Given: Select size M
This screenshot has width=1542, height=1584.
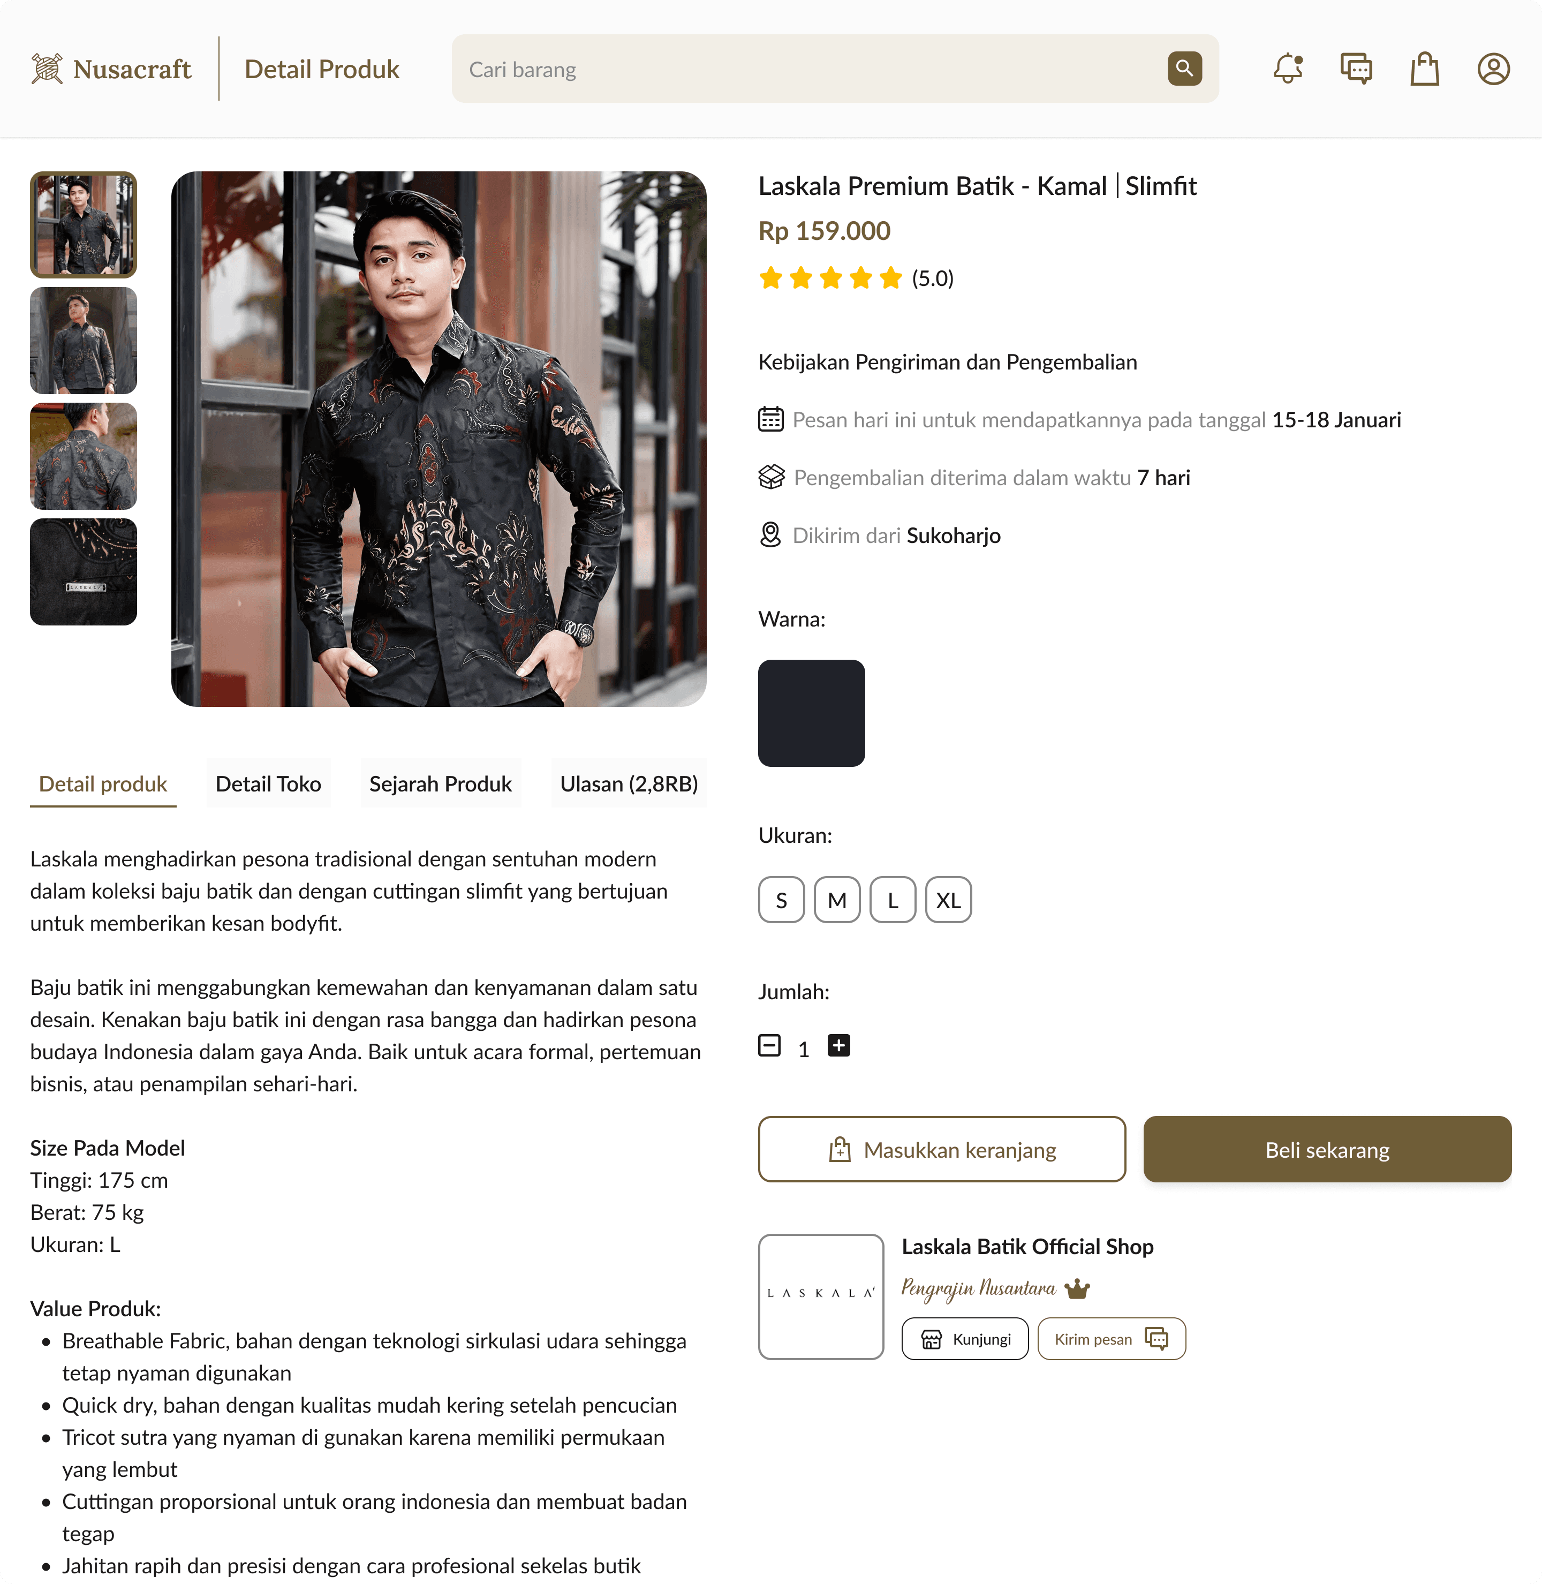Looking at the screenshot, I should click(x=837, y=900).
